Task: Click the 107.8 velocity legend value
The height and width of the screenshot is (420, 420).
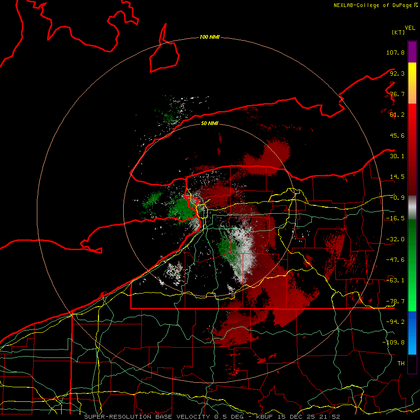Action: [395, 52]
